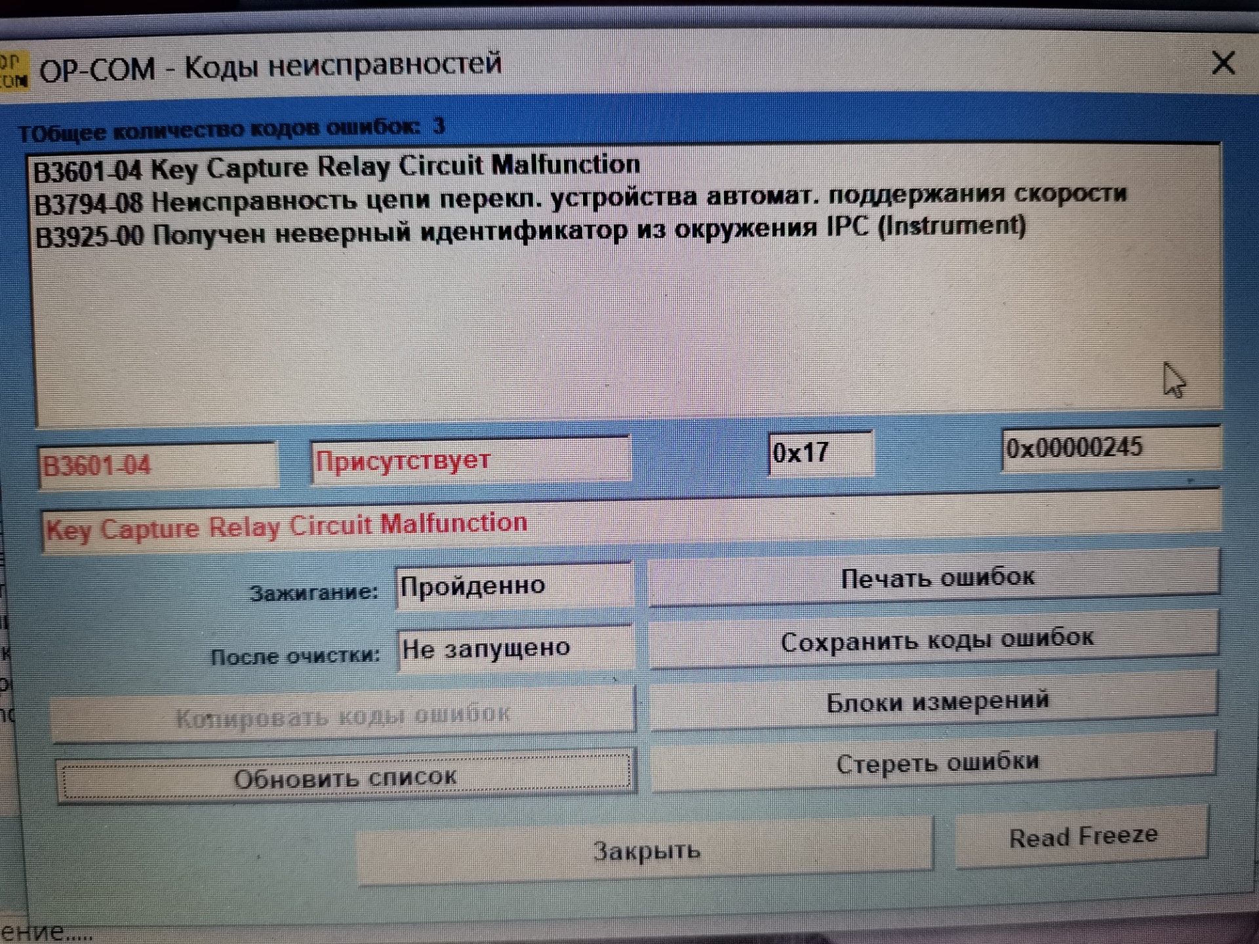Image resolution: width=1259 pixels, height=944 pixels.
Task: Select fault code B3794-08 in the list
Action: click(x=580, y=199)
